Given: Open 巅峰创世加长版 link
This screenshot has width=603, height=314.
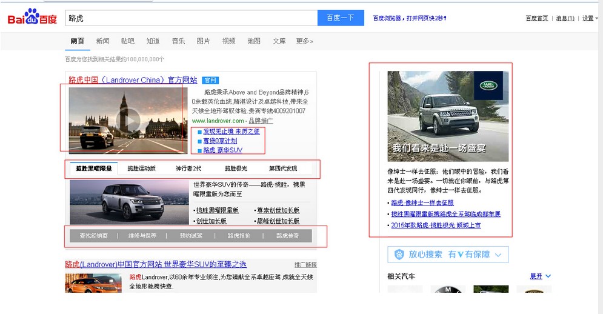Looking at the screenshot, I should coord(278,221).
